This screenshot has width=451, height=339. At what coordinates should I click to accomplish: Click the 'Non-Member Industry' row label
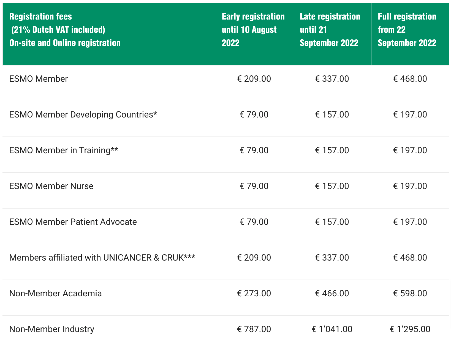click(x=52, y=329)
